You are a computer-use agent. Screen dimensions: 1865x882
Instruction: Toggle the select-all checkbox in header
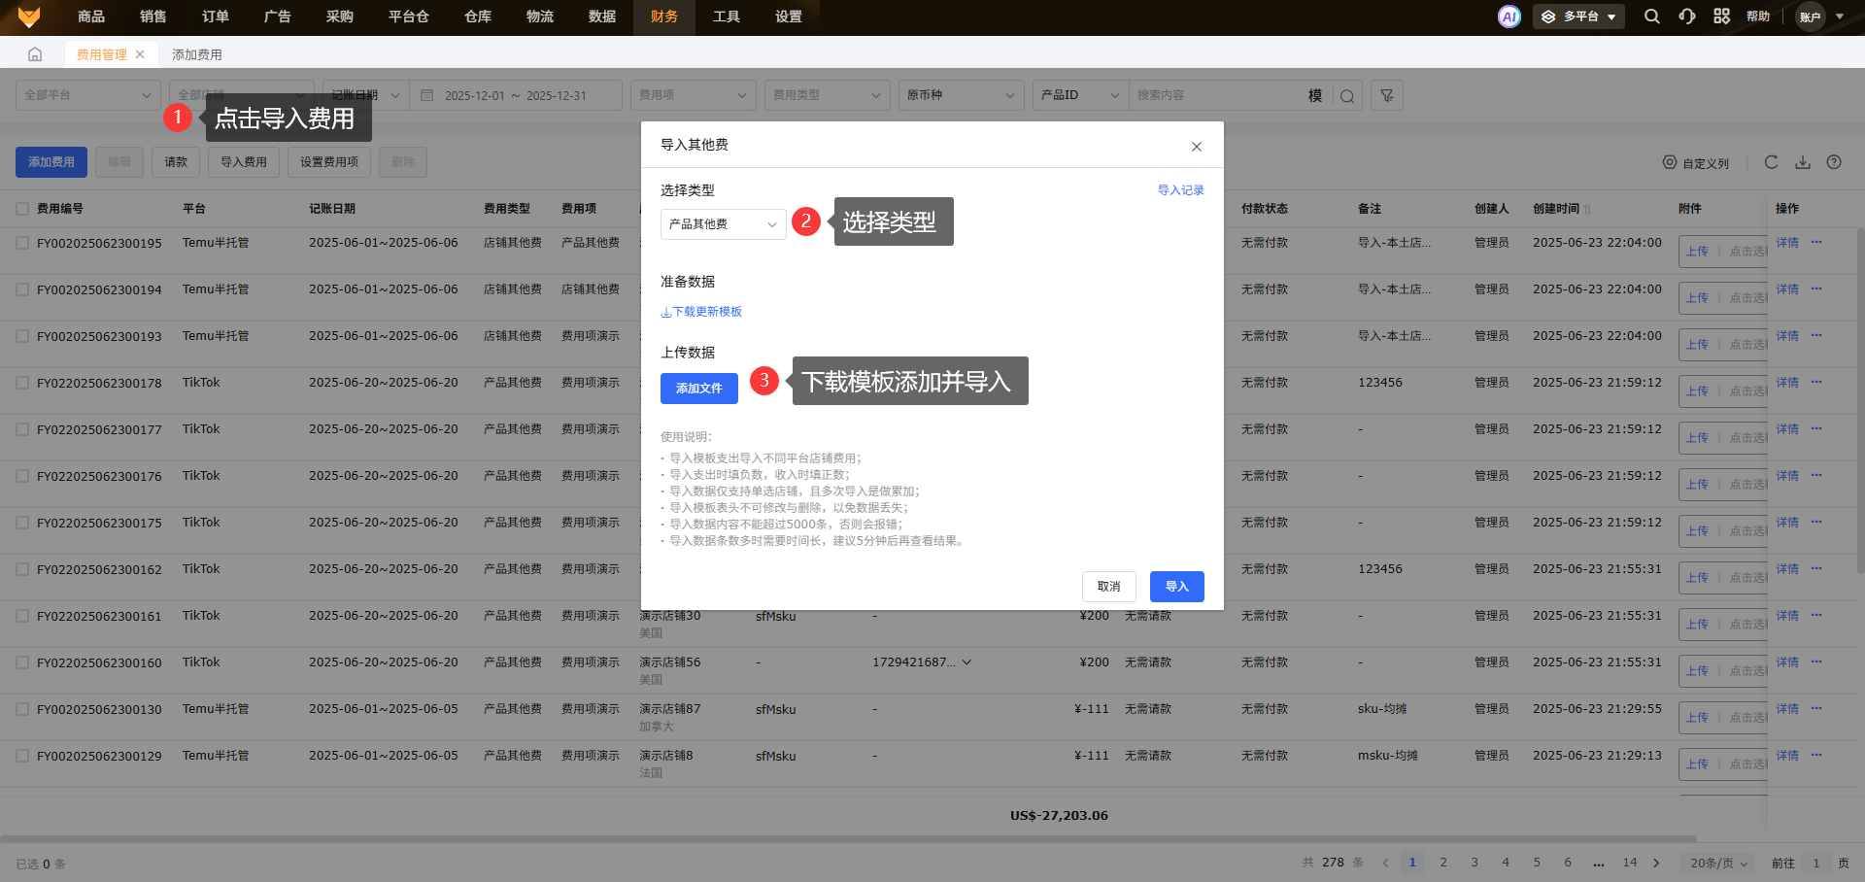point(22,209)
